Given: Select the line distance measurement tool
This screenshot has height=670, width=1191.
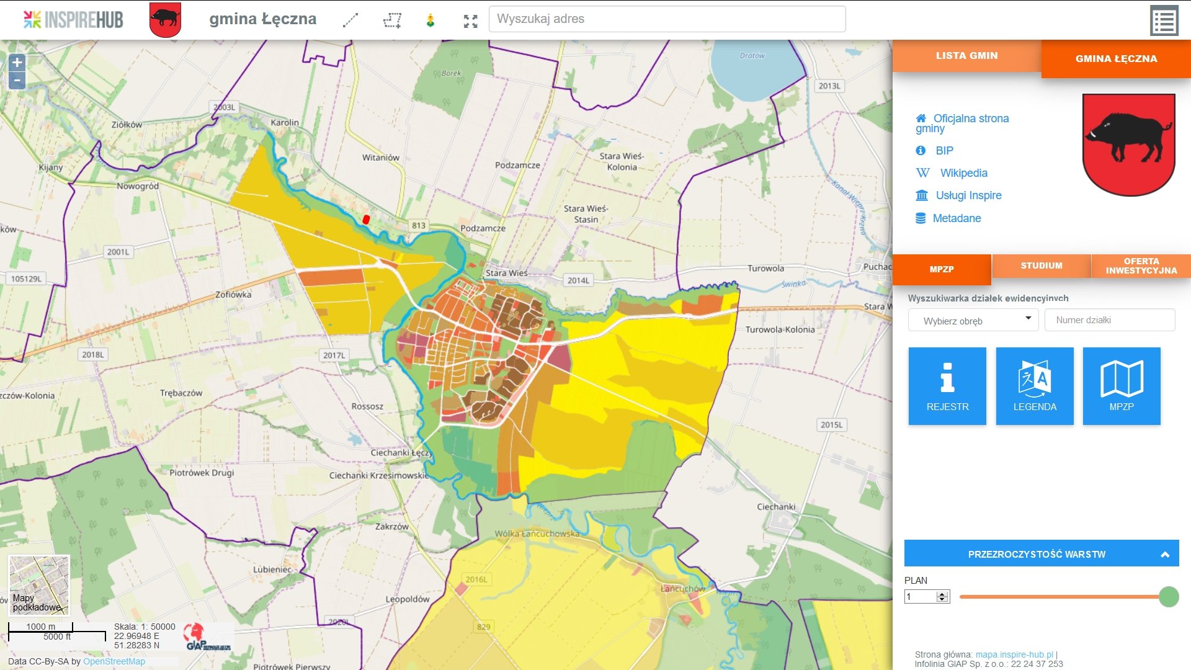Looking at the screenshot, I should (x=350, y=20).
